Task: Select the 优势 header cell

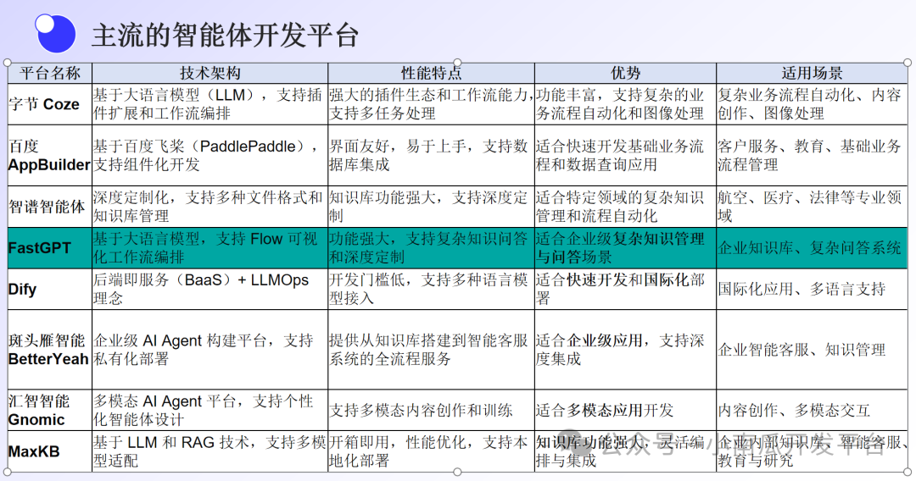Action: pyautogui.click(x=625, y=73)
